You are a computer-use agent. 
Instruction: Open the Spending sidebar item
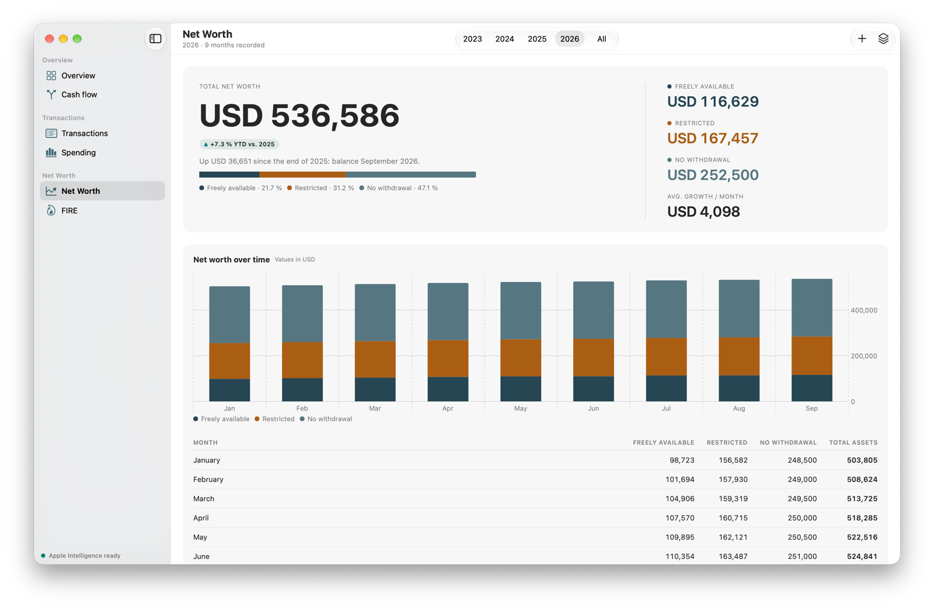pos(102,152)
